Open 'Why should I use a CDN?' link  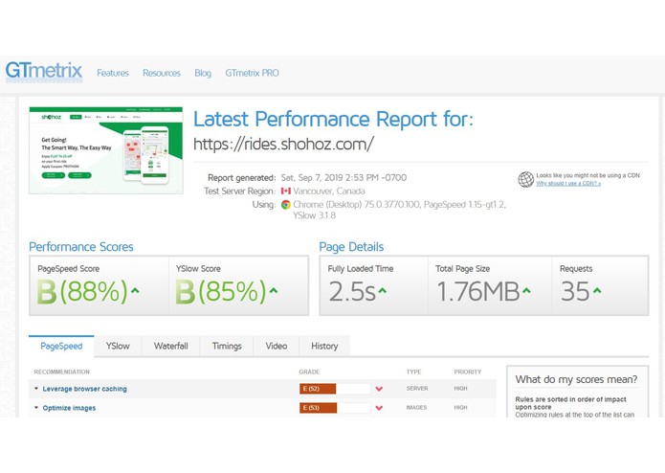[x=568, y=184]
